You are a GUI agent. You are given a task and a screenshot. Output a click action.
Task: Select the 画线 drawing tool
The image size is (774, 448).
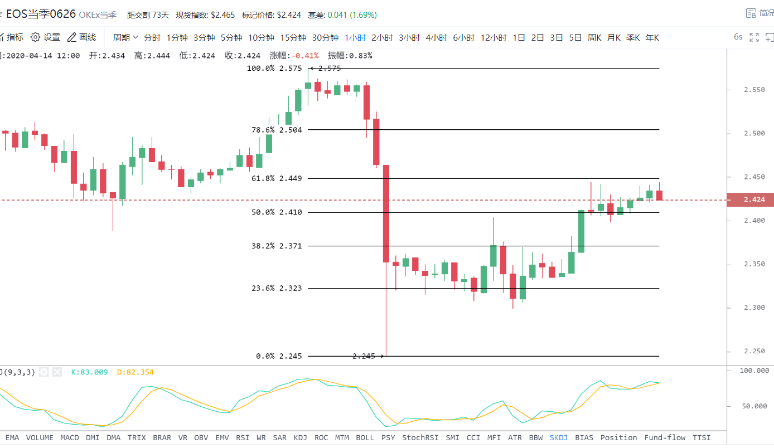tap(81, 37)
